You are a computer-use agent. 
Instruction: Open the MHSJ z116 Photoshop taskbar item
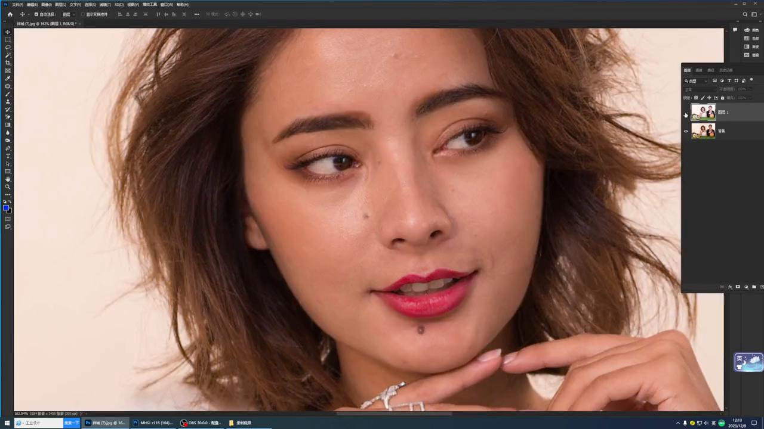pos(153,423)
